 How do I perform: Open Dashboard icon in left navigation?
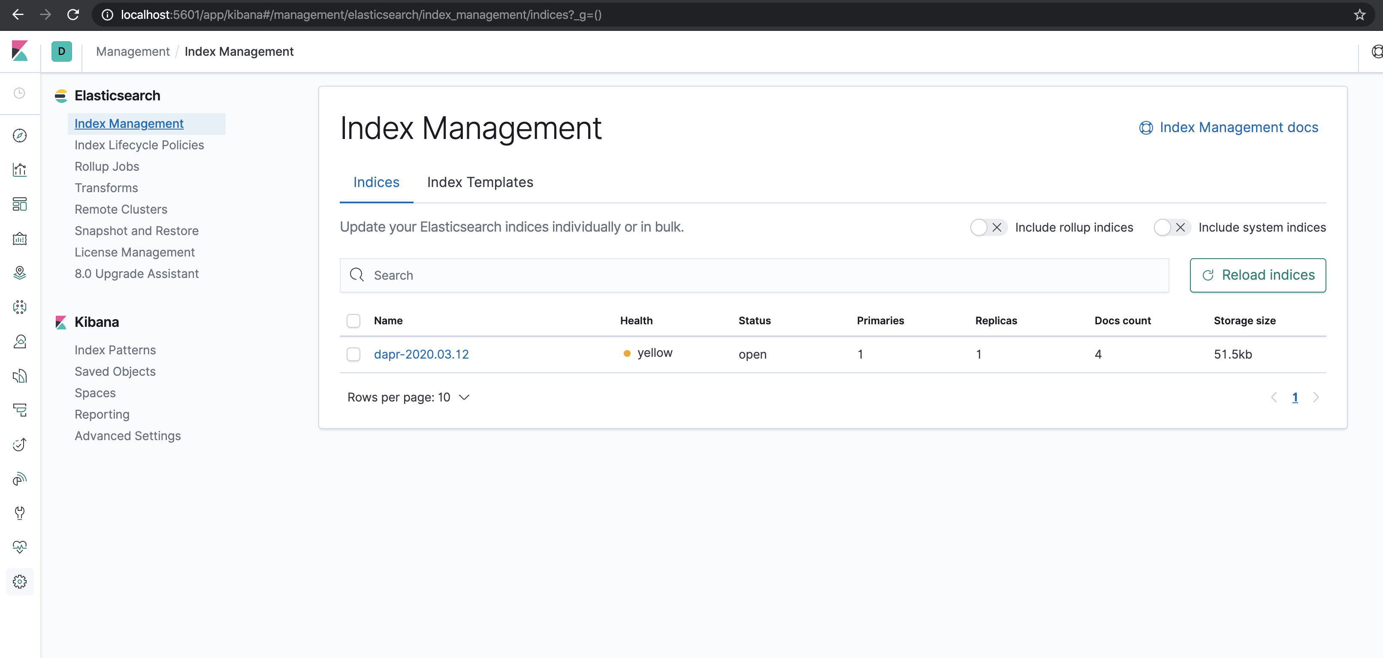pos(19,205)
